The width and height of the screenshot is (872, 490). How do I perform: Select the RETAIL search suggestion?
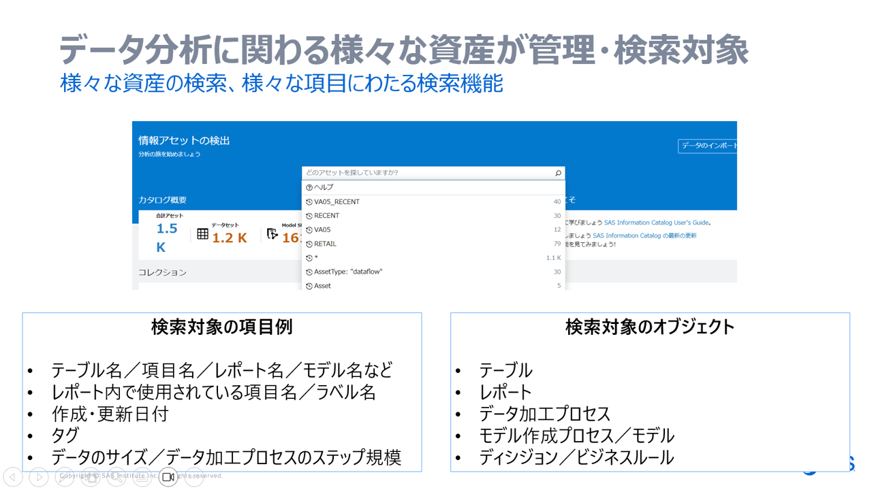click(x=325, y=244)
